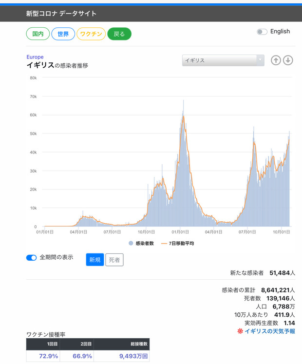Select the 死者 button
Image resolution: width=302 pixels, height=364 pixels.
coord(114,260)
